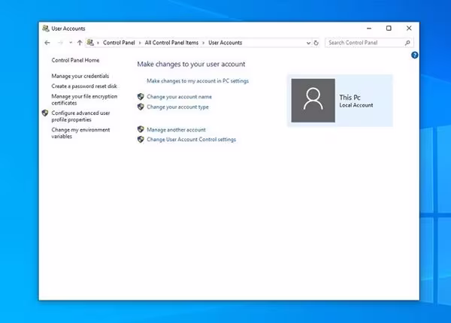The image size is (451, 323).
Task: Click the User Accounts icon in address bar
Action: tap(90, 43)
